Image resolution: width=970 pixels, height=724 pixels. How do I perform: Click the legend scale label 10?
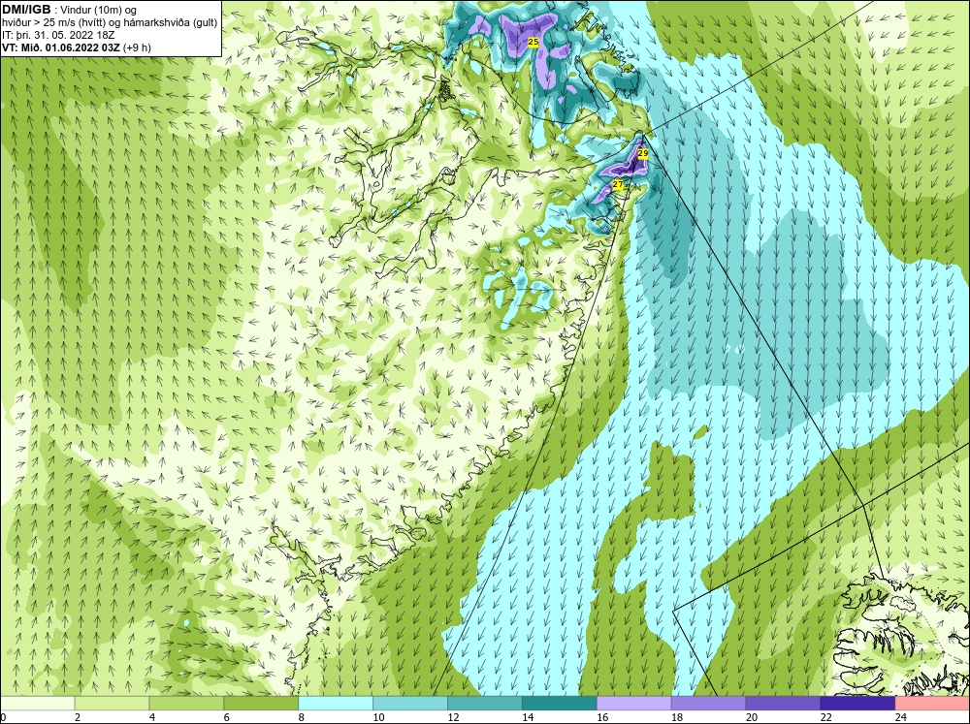(x=378, y=717)
